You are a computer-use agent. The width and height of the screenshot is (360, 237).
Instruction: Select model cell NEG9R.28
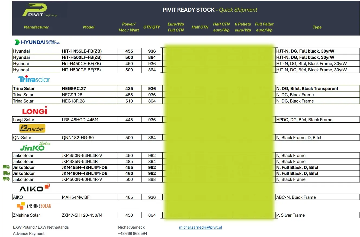89,95
